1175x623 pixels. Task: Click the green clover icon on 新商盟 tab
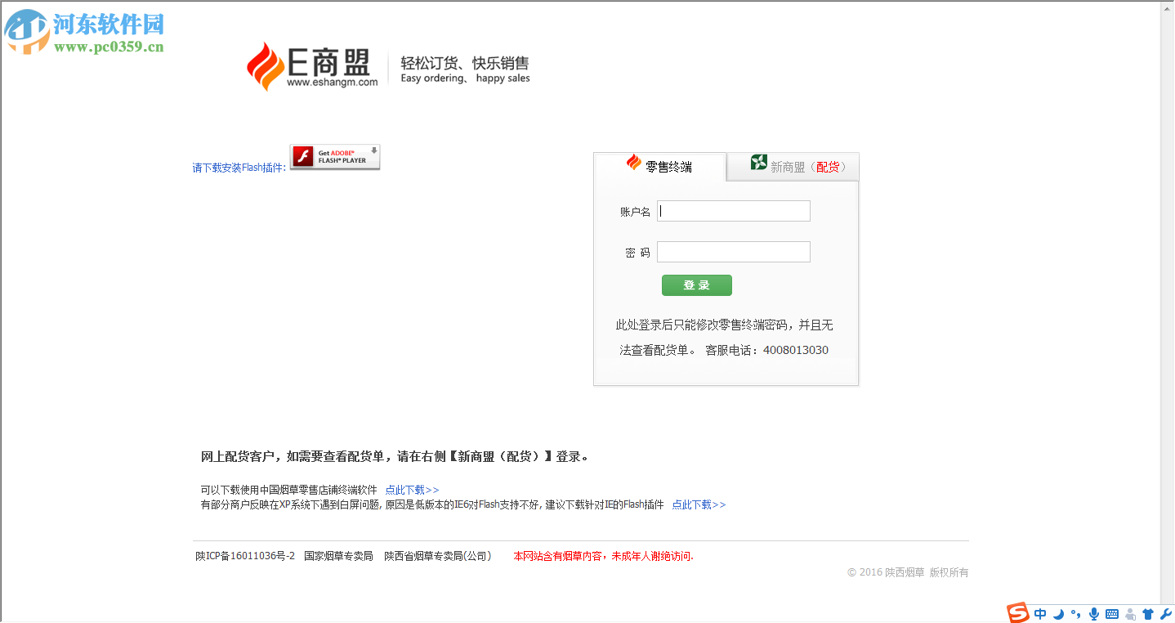click(x=759, y=162)
